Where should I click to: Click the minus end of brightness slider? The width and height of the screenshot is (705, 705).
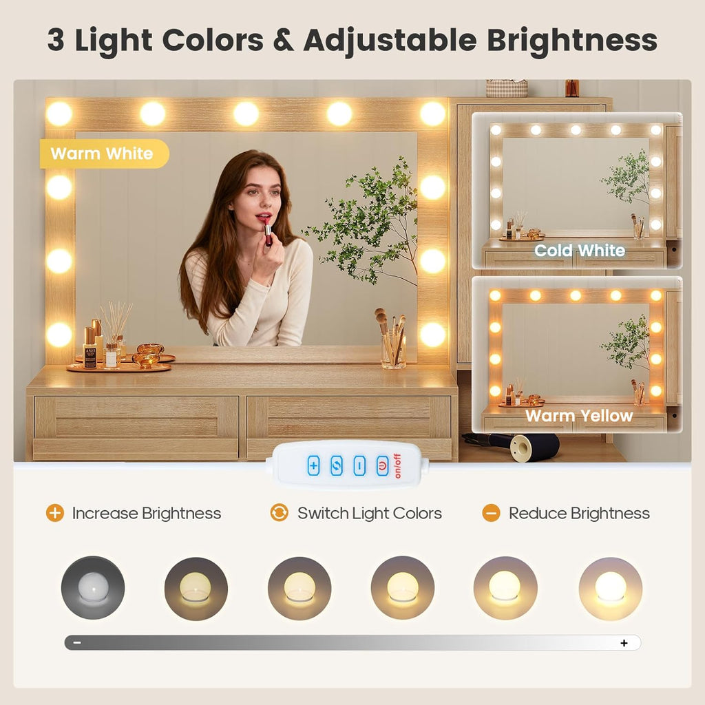click(x=77, y=642)
